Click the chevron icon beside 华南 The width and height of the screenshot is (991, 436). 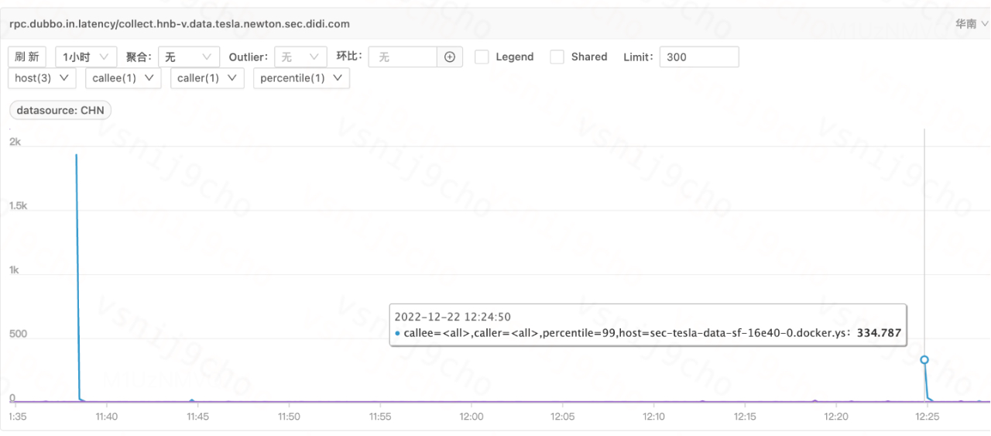[984, 24]
